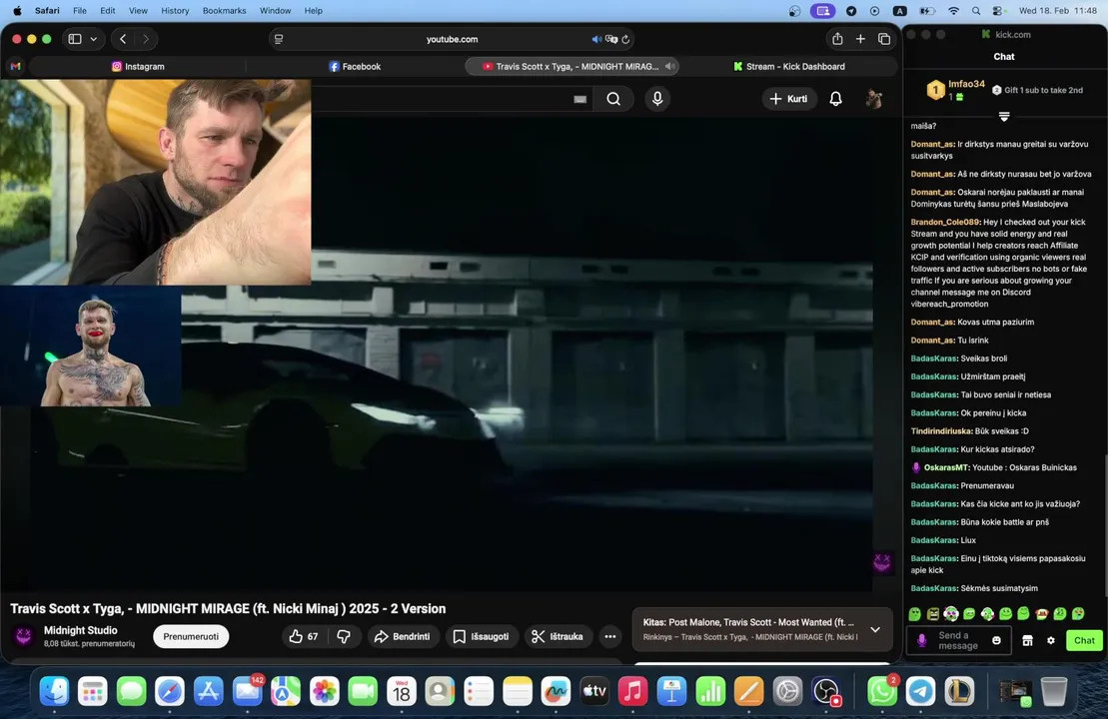Click the Send a message chat field
This screenshot has height=719, width=1108.
point(958,640)
